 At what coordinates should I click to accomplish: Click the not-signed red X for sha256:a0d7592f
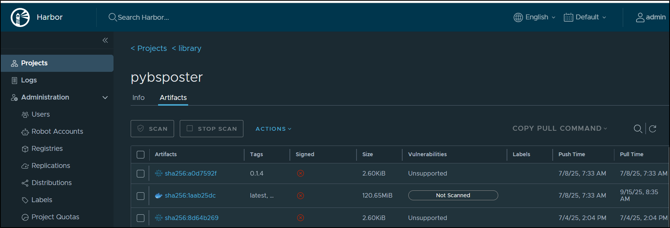point(301,173)
